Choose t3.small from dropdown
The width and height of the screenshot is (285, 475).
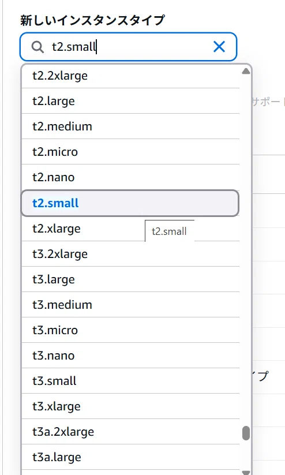coord(130,382)
